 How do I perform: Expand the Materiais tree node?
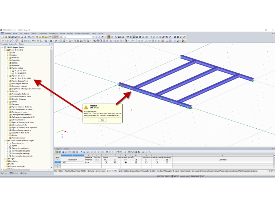(x=8, y=57)
